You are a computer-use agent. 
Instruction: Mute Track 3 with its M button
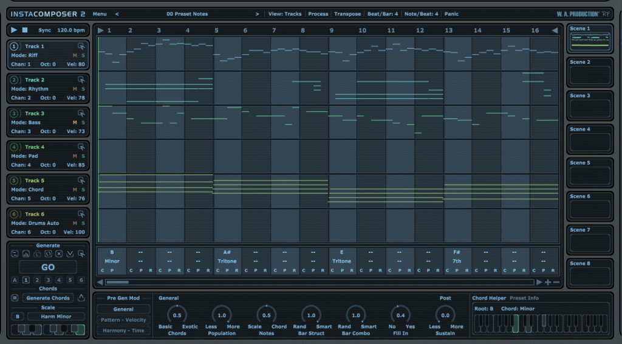(x=75, y=122)
